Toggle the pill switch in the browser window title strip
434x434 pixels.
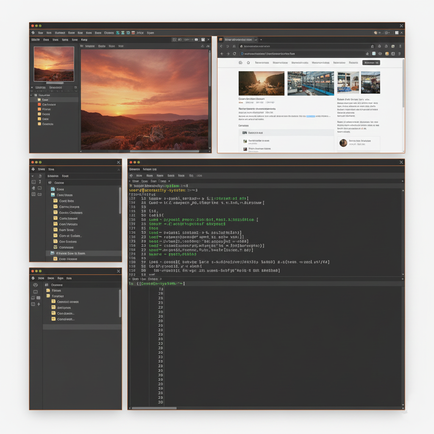pos(387,33)
